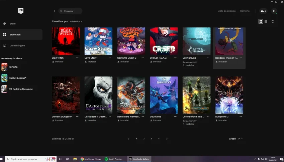Image resolution: width=284 pixels, height=162 pixels.
Task: Open the Grade 24 page-size dropdown
Action: tap(240, 139)
